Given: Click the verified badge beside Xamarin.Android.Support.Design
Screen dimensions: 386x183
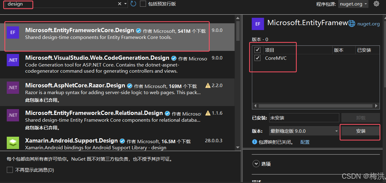Looking at the screenshot, I should click(x=122, y=141).
